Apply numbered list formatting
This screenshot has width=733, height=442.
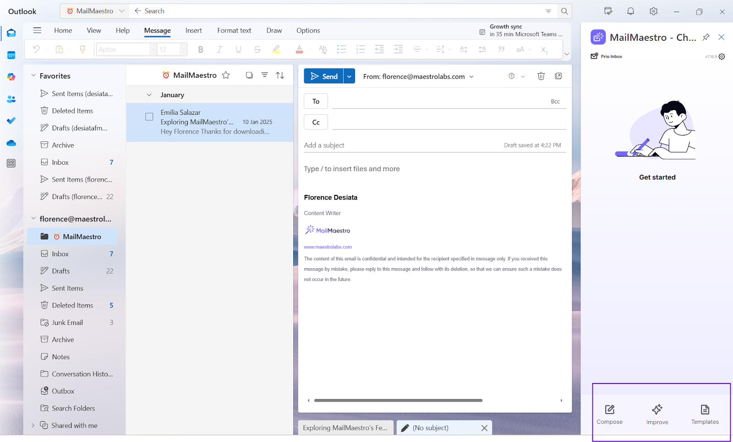361,49
